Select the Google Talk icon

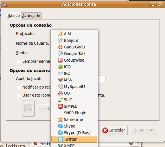pyautogui.click(x=60, y=54)
